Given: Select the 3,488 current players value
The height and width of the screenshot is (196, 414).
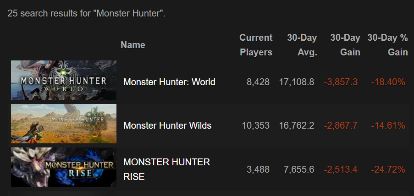Looking at the screenshot, I should point(258,169).
